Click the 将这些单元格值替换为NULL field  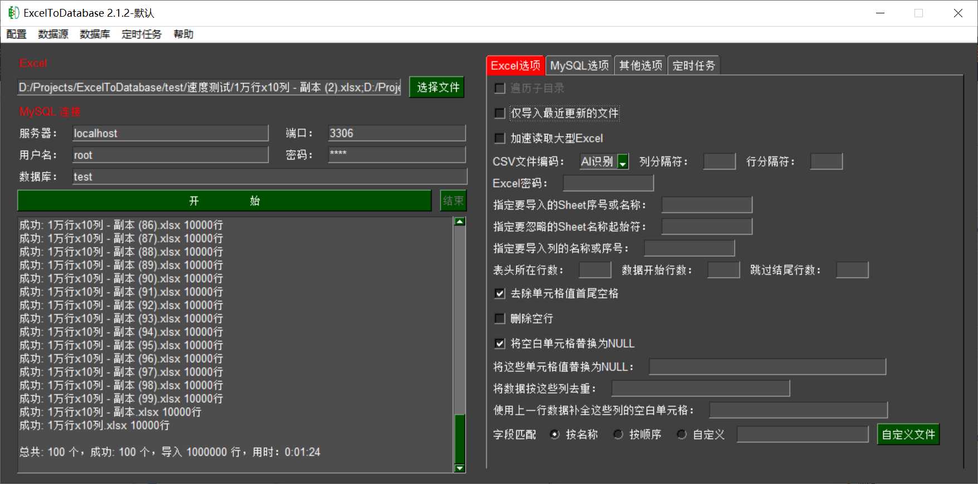click(767, 367)
